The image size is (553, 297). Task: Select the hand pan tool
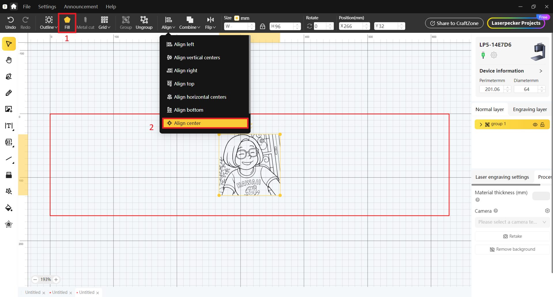tap(9, 60)
